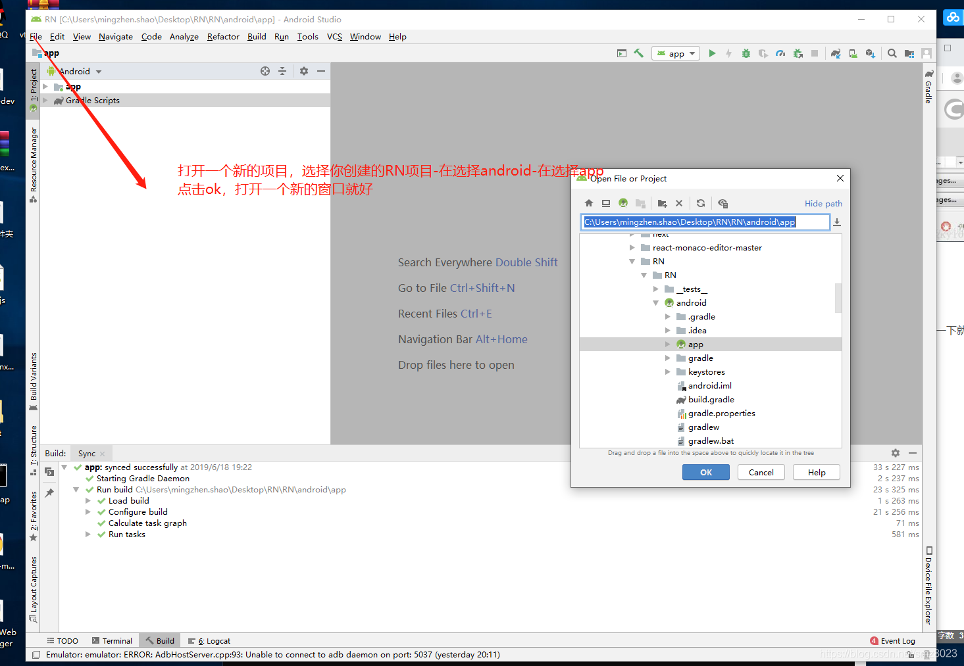Open the Tools menu
Viewport: 964px width, 666px height.
(307, 37)
